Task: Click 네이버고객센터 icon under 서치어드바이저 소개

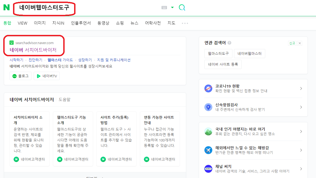Action: (x=16, y=159)
